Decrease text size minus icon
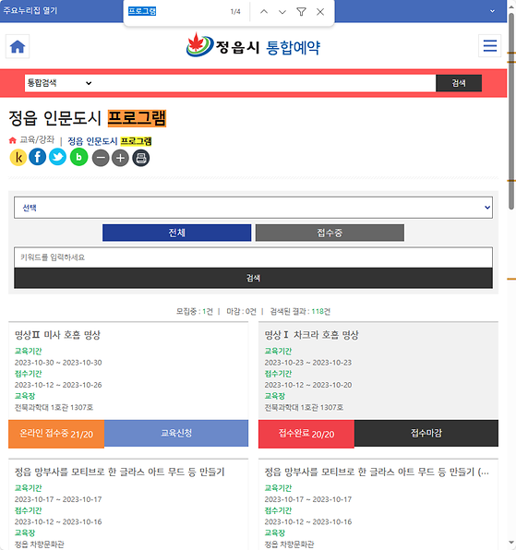 tap(101, 158)
